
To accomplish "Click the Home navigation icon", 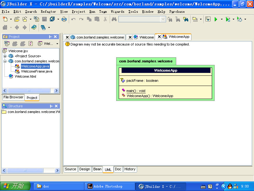I will tap(5, 28).
